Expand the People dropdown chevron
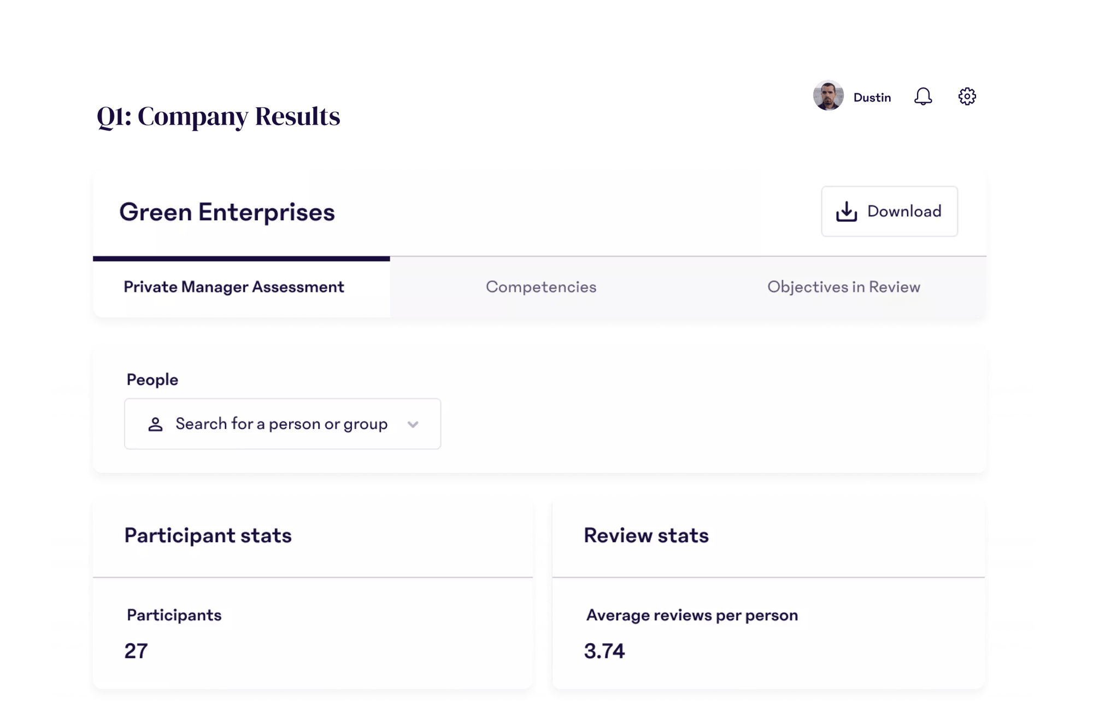1093x723 pixels. (413, 424)
